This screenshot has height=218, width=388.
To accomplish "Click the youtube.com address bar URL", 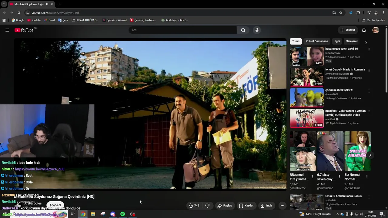I will point(55,13).
